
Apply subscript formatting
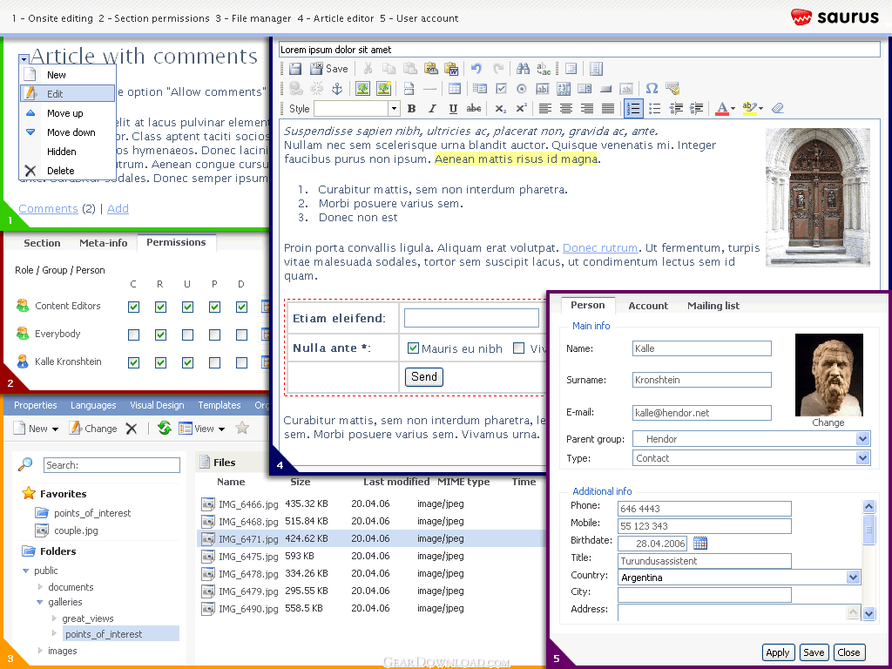point(500,108)
